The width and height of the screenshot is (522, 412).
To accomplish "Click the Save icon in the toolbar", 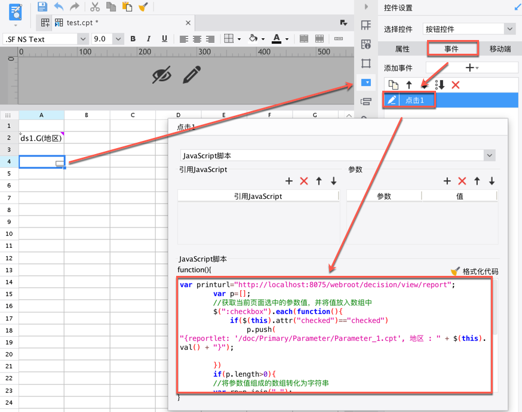I will (x=42, y=7).
